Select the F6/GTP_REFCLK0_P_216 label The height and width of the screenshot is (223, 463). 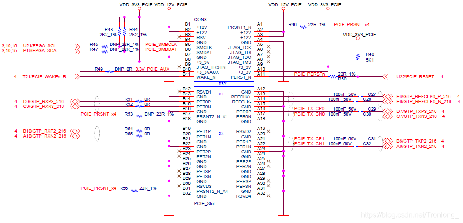(x=424, y=96)
